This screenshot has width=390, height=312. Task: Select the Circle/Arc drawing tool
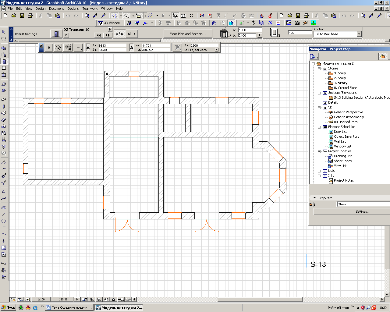click(4, 221)
